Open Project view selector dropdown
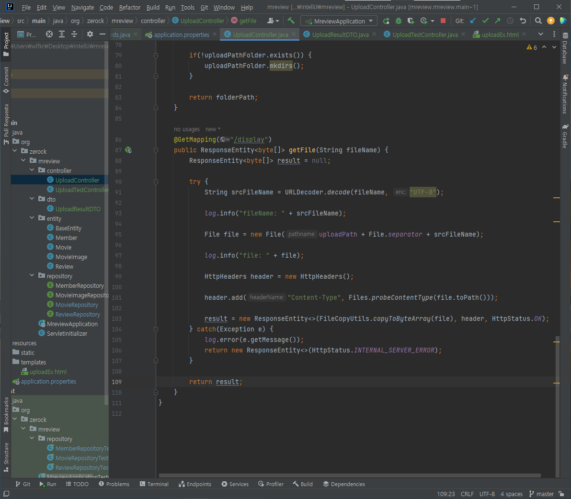Viewport: 571px width, 499px height. [26, 34]
